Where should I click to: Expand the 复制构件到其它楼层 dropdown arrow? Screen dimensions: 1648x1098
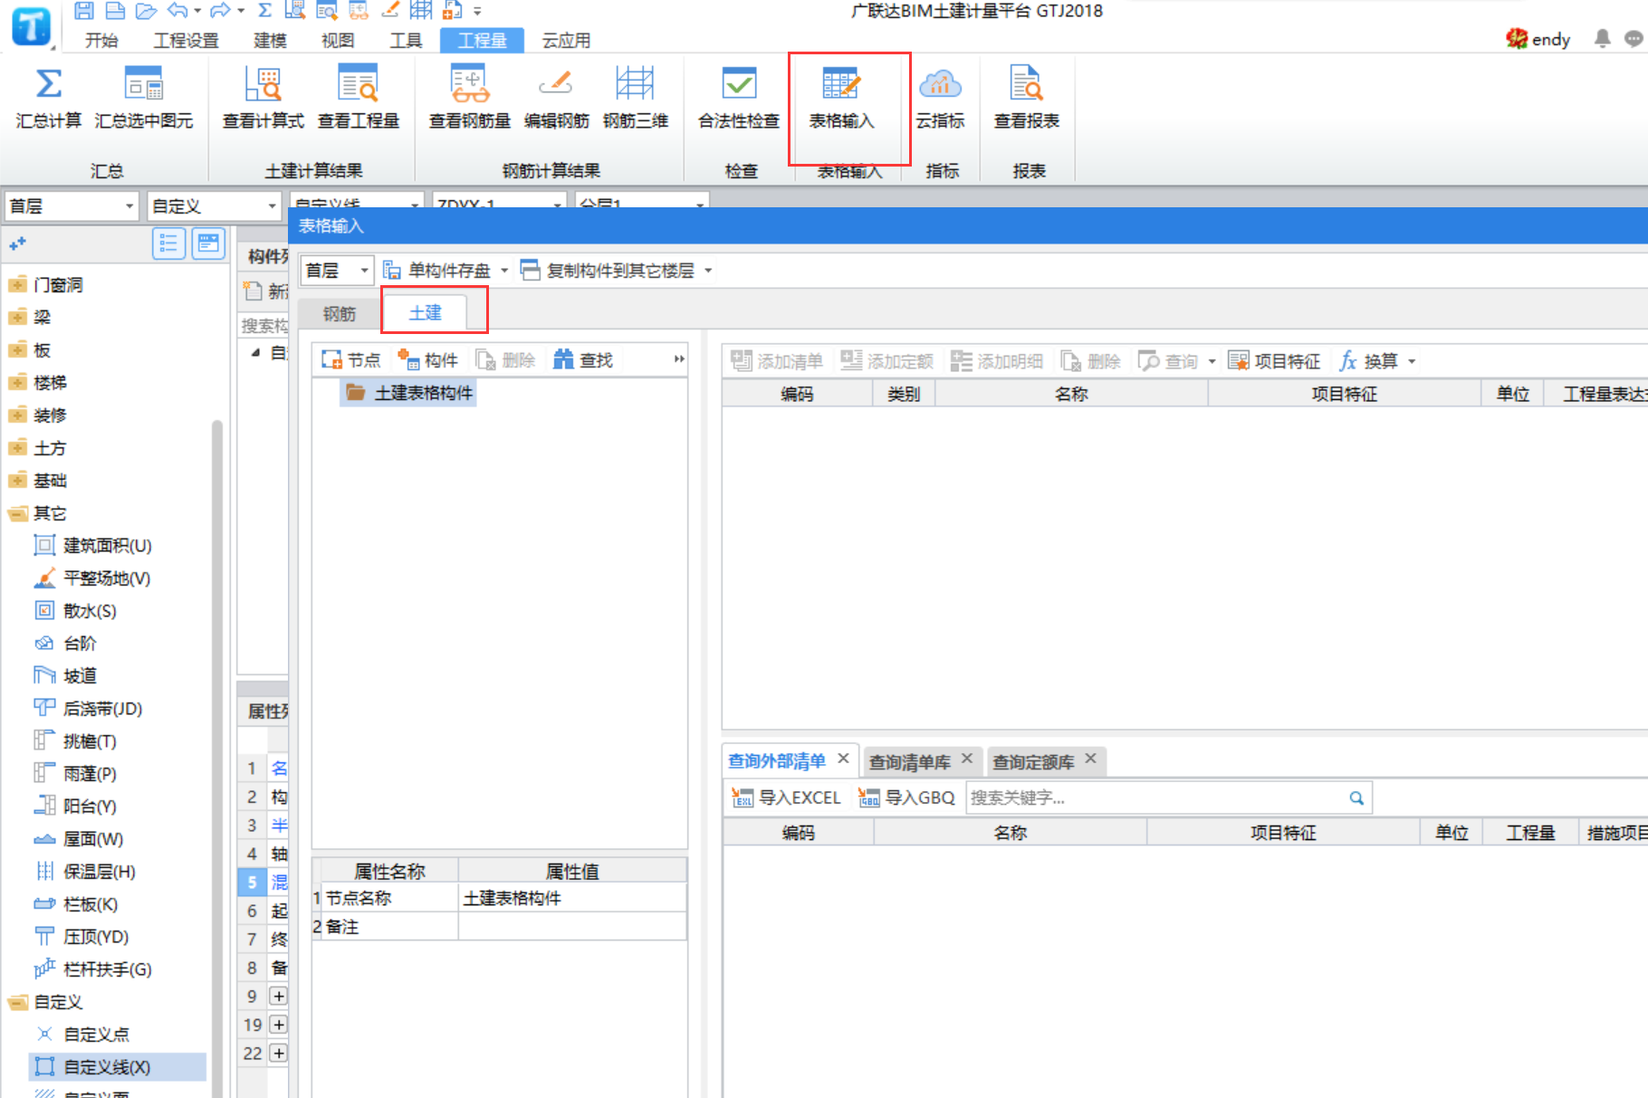708,271
